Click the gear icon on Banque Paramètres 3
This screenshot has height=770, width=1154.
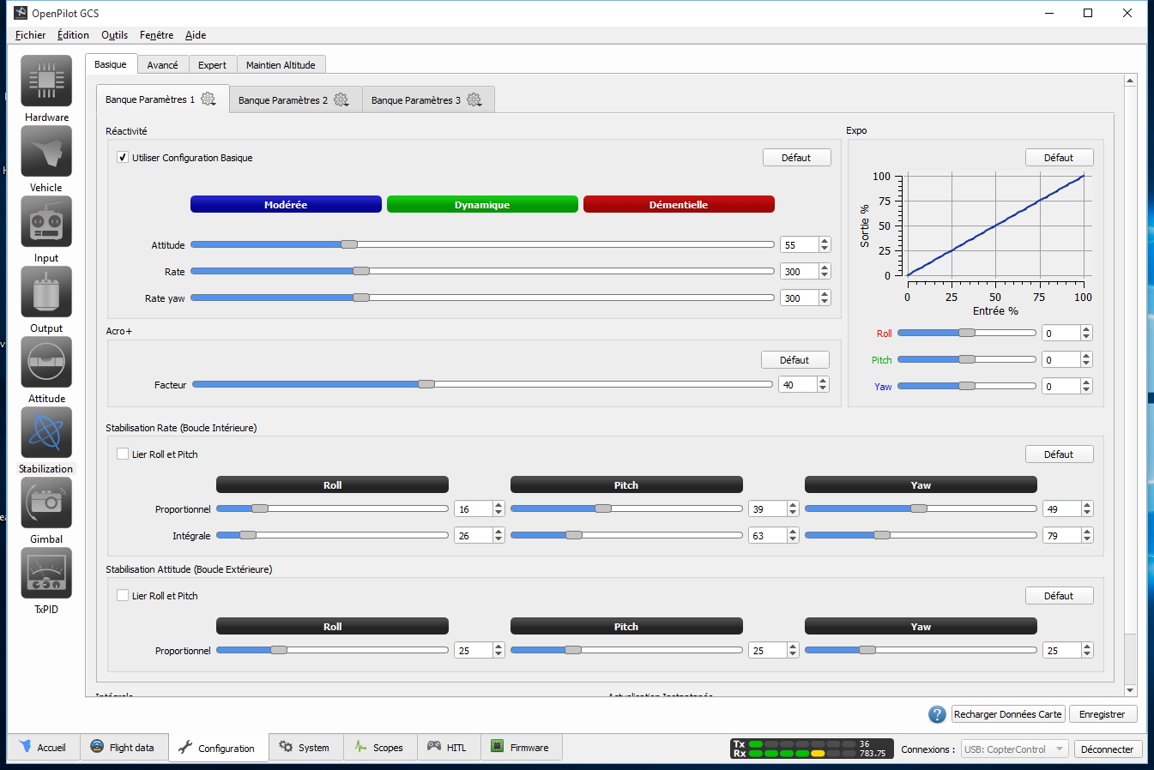(x=474, y=100)
